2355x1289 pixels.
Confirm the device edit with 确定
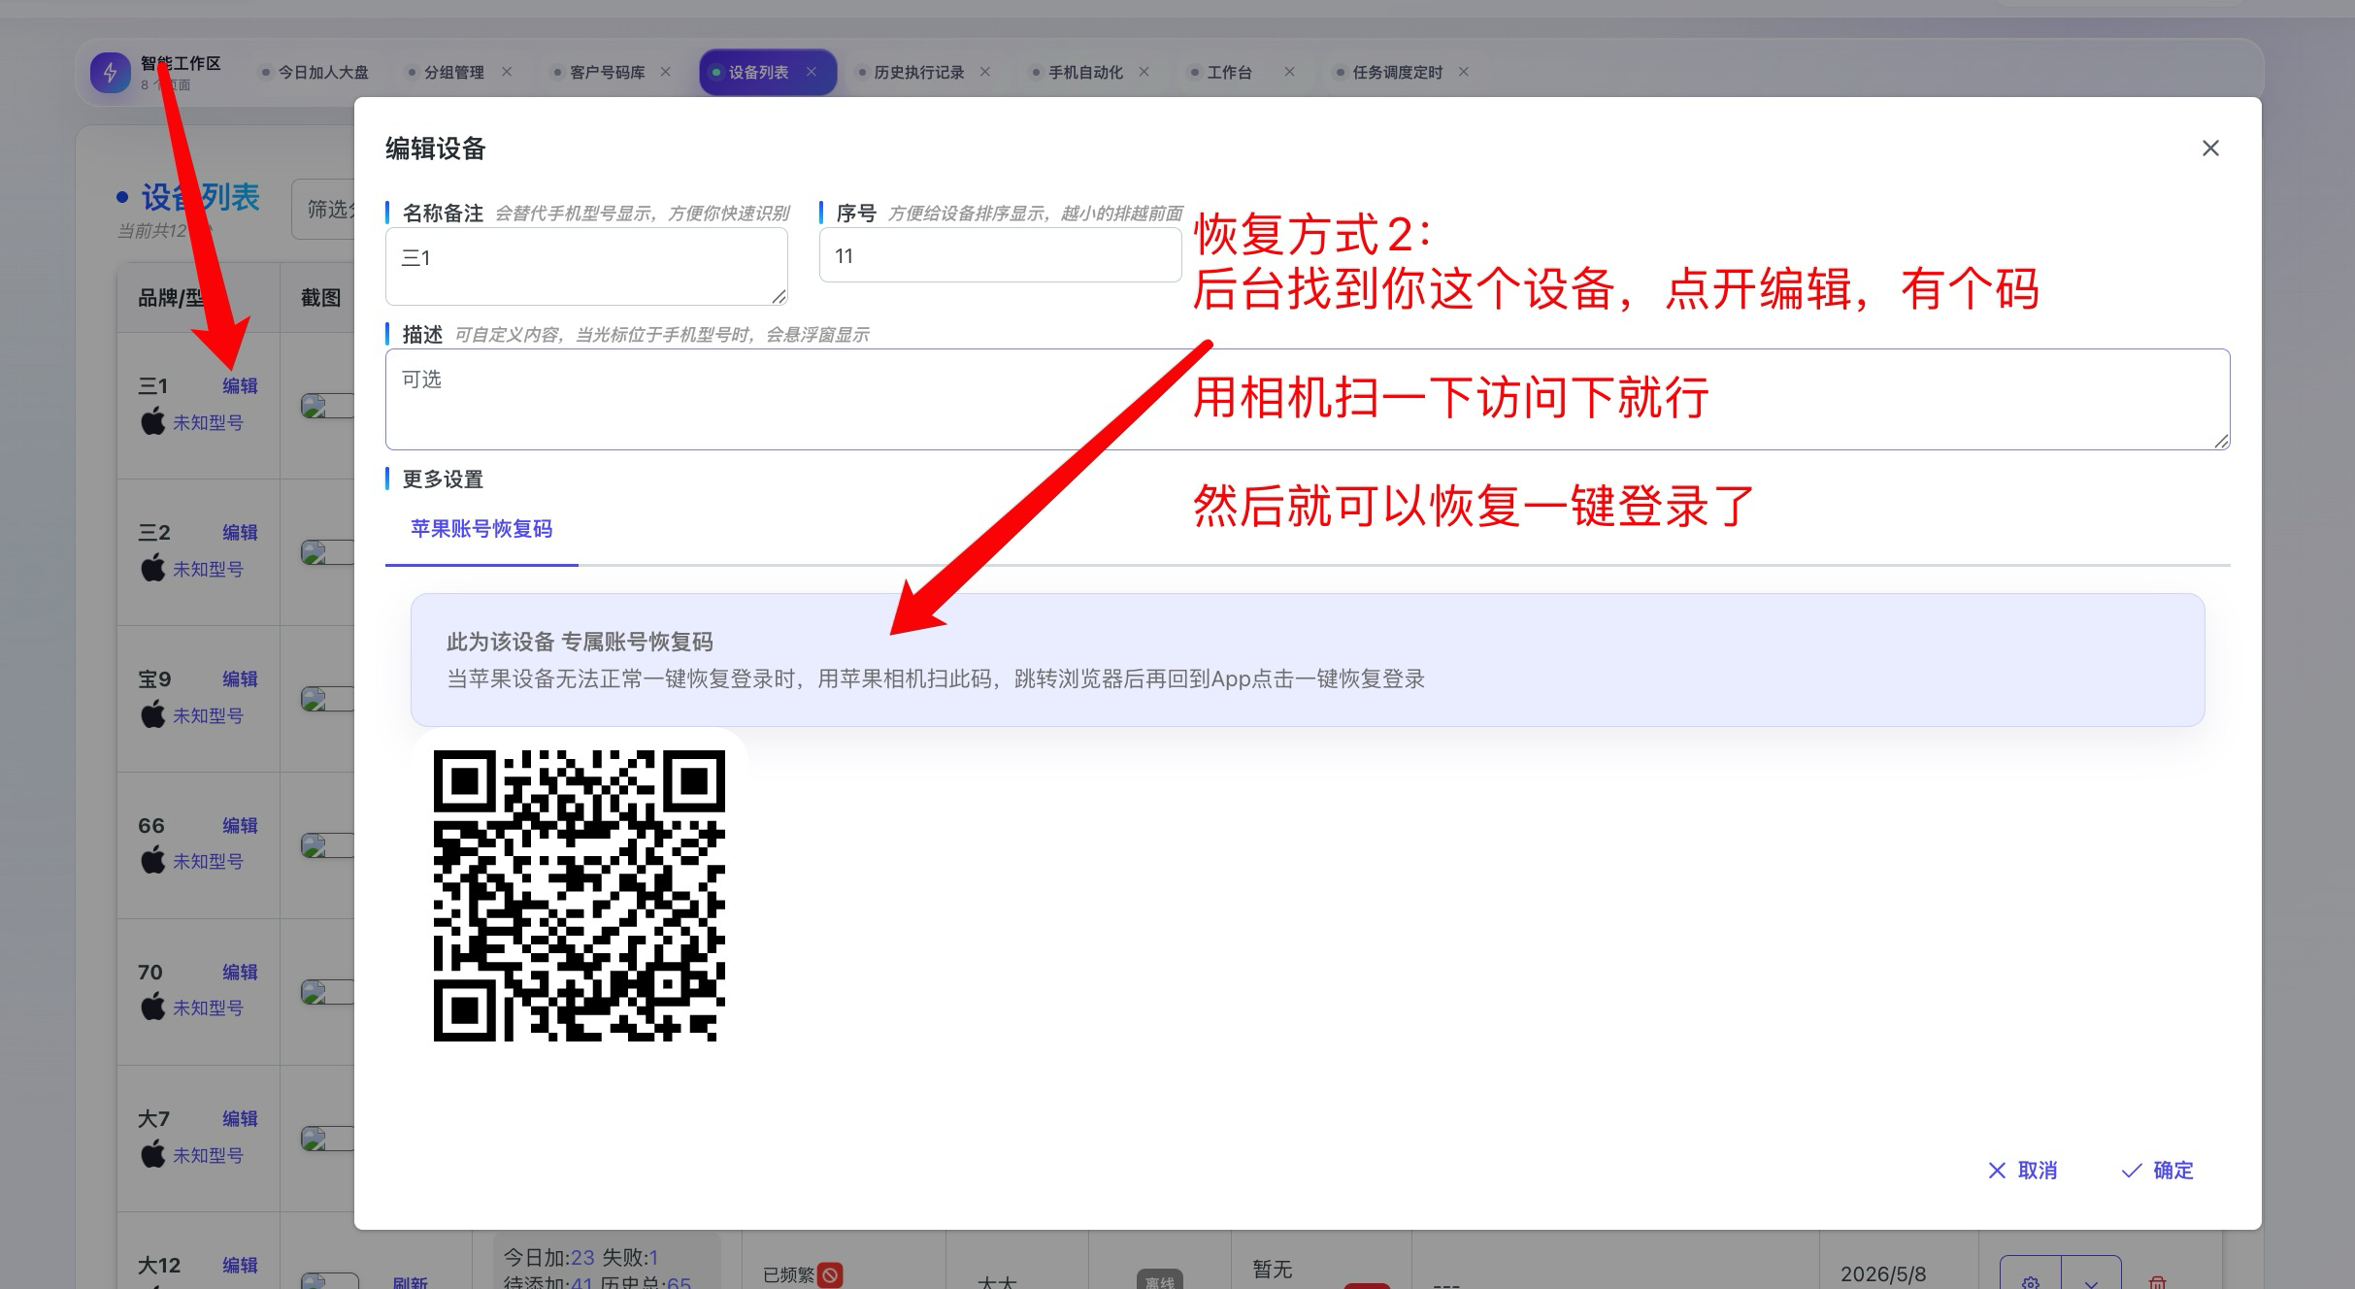tap(2158, 1171)
